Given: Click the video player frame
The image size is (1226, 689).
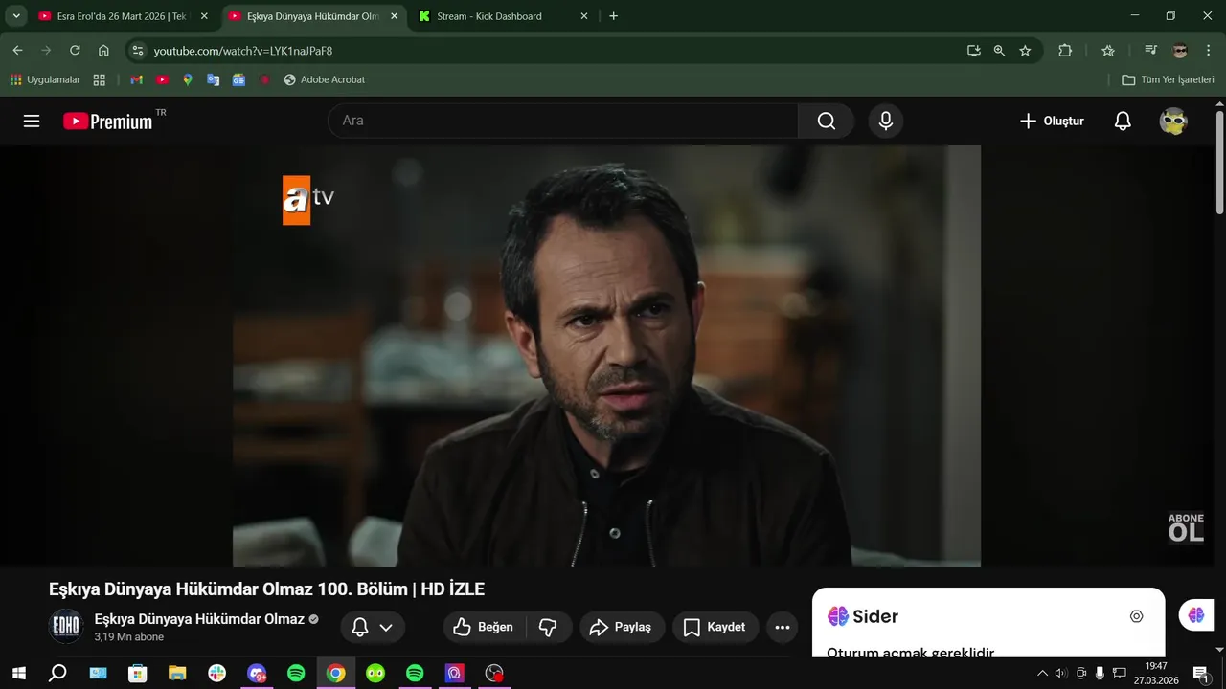Looking at the screenshot, I should (606, 356).
